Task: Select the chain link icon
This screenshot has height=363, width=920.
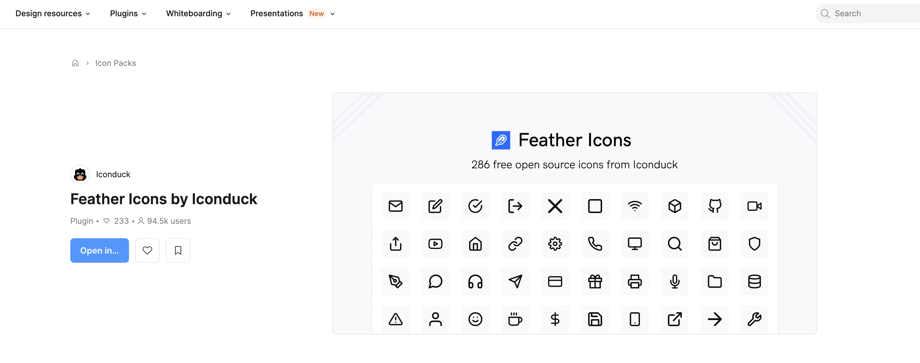Action: (515, 244)
